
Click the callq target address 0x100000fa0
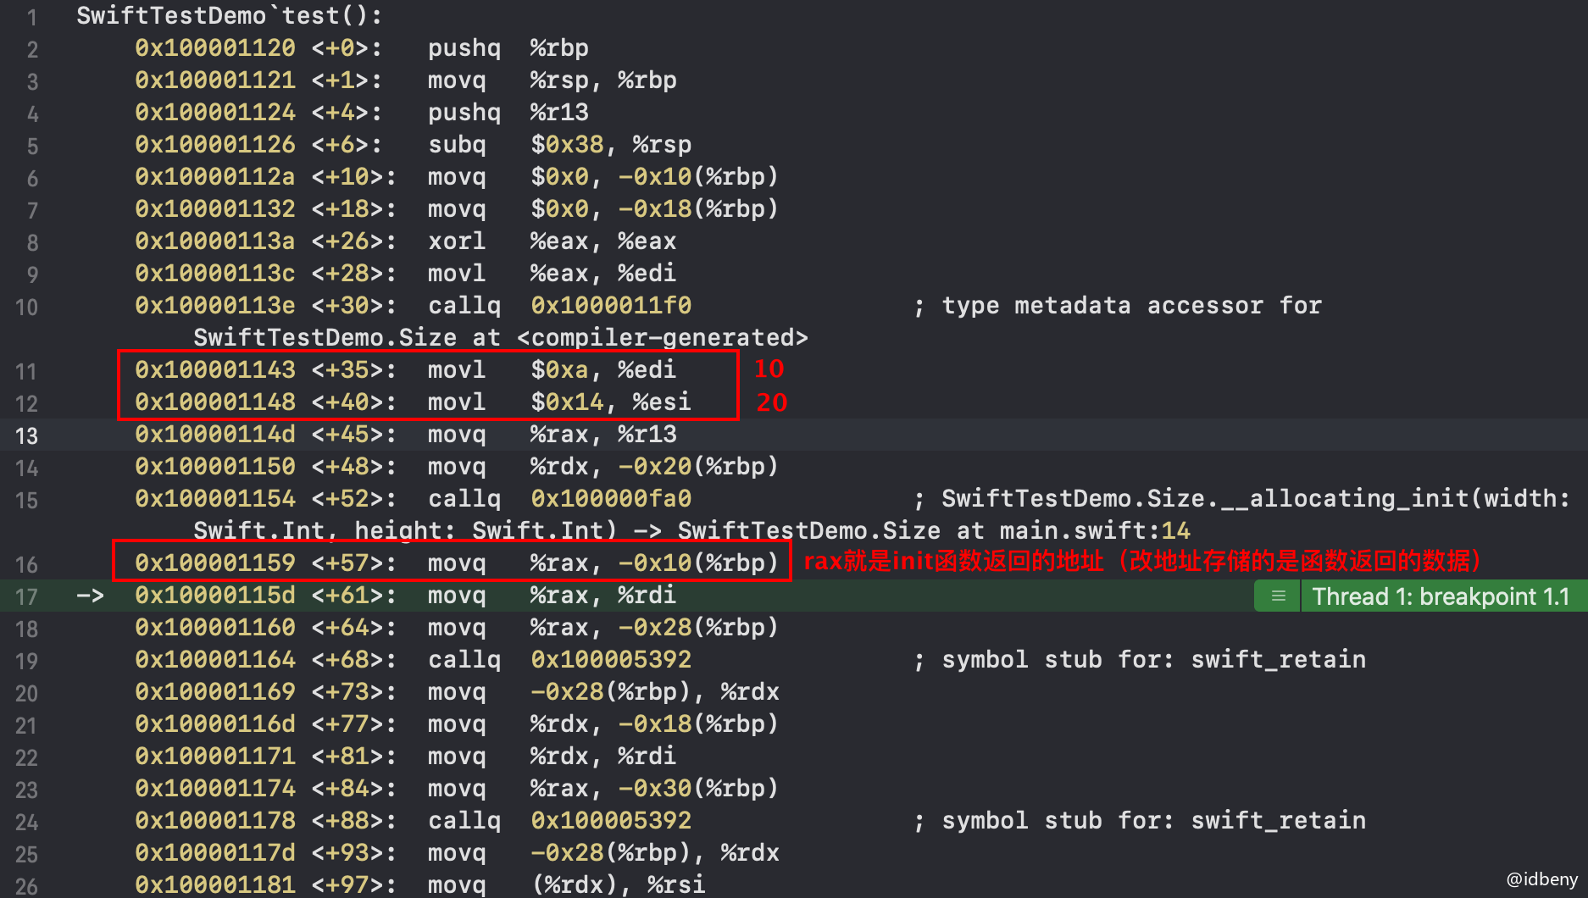(x=611, y=499)
